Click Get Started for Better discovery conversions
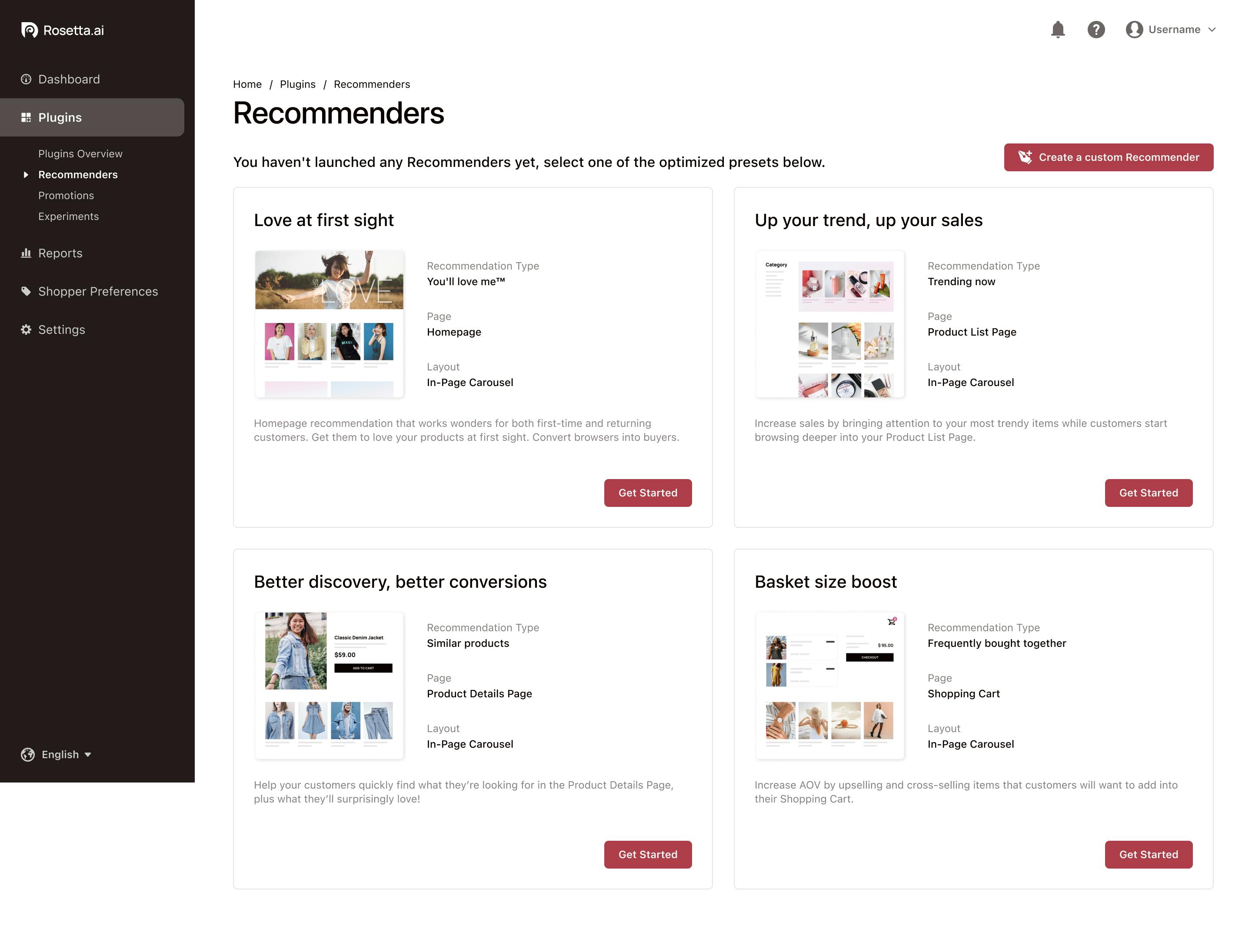Viewport: 1252px width, 939px height. 648,854
